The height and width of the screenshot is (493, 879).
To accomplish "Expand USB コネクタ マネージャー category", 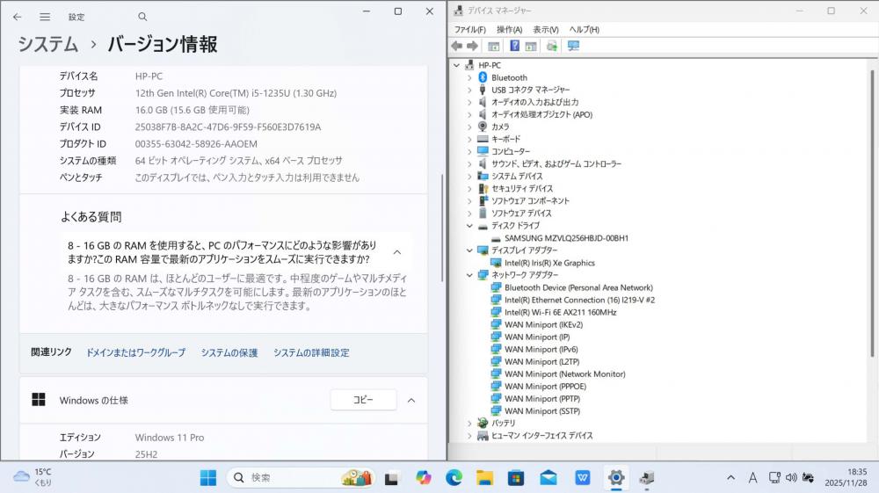I will 469,90.
